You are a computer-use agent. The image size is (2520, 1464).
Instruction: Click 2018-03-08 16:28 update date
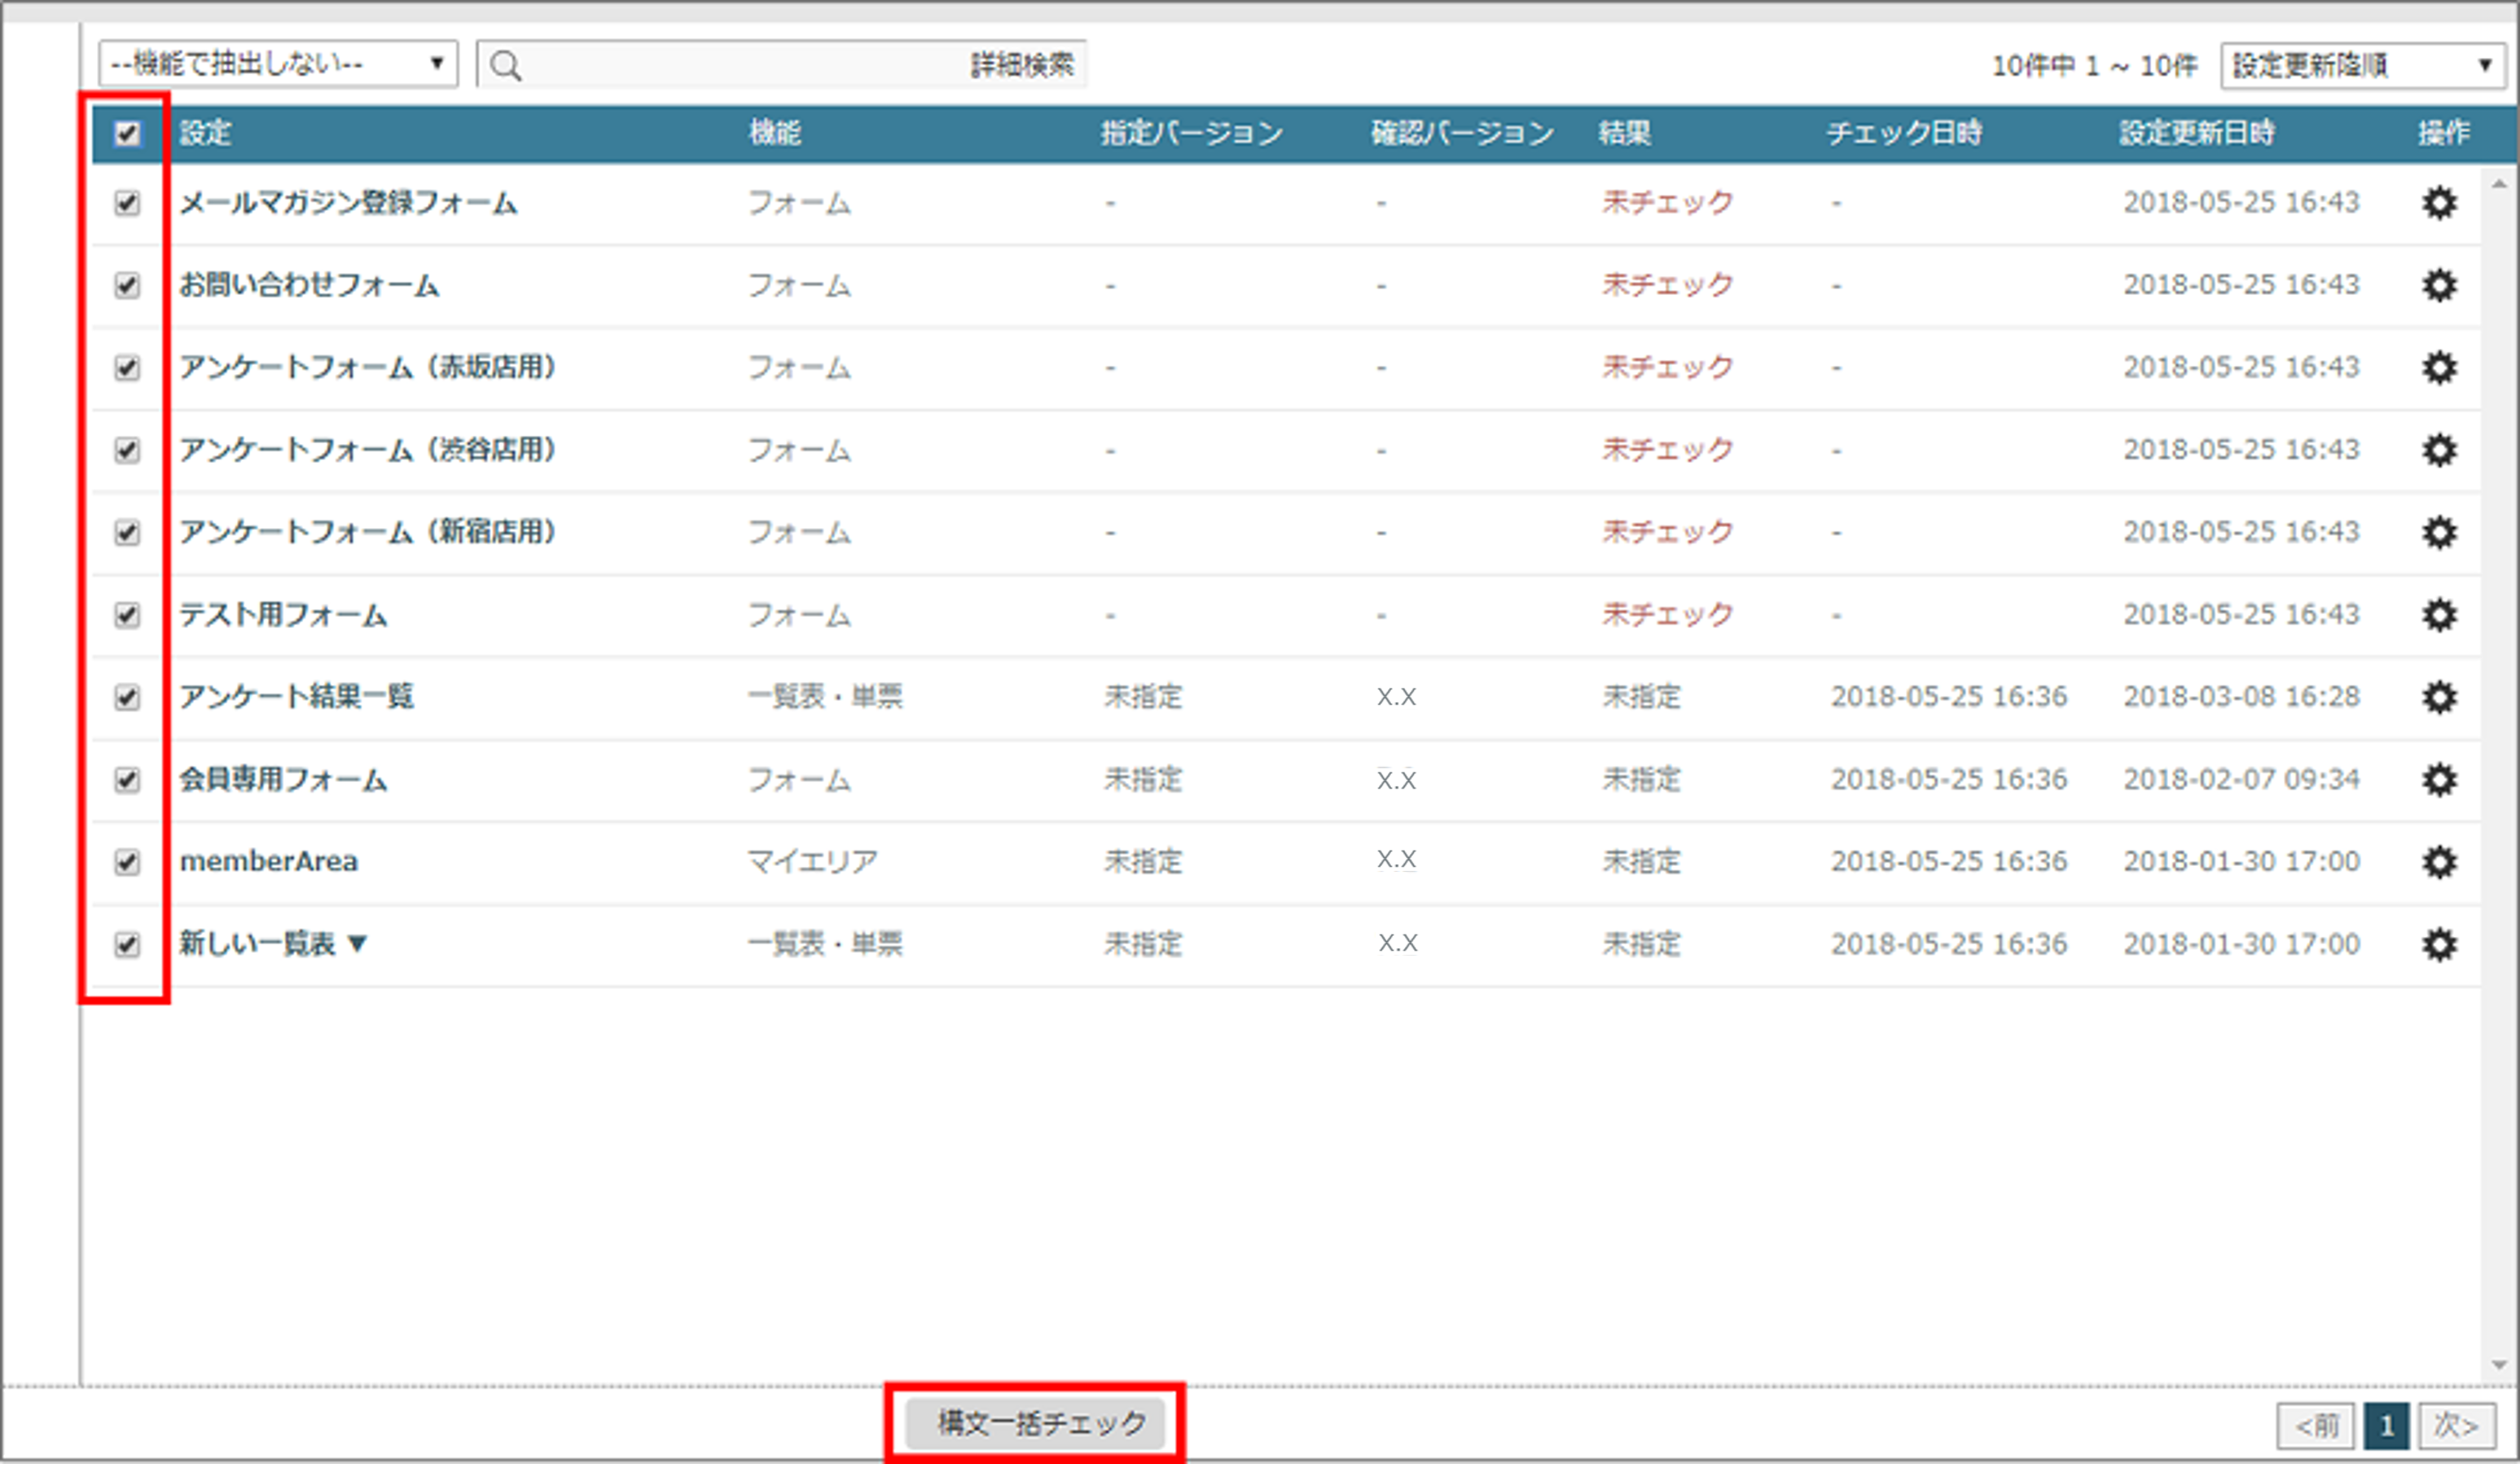(x=2242, y=697)
